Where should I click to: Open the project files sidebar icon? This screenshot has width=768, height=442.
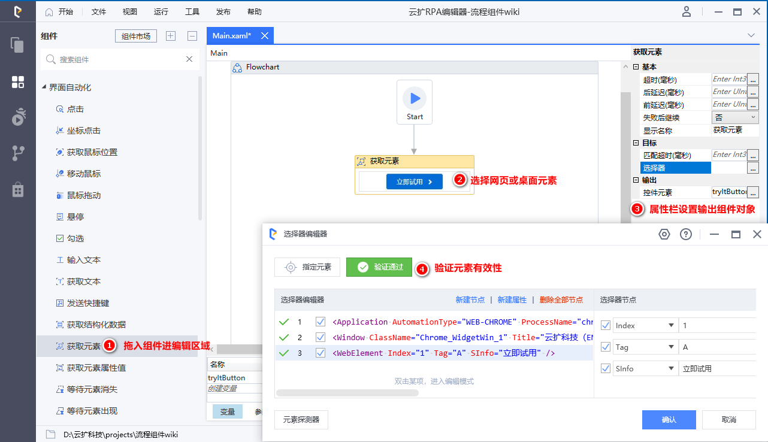pos(18,45)
